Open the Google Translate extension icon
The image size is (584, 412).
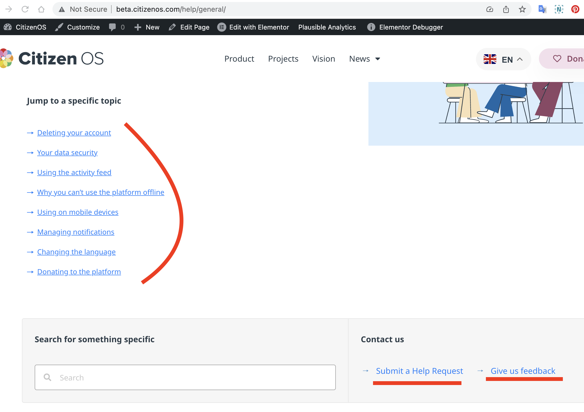point(542,9)
